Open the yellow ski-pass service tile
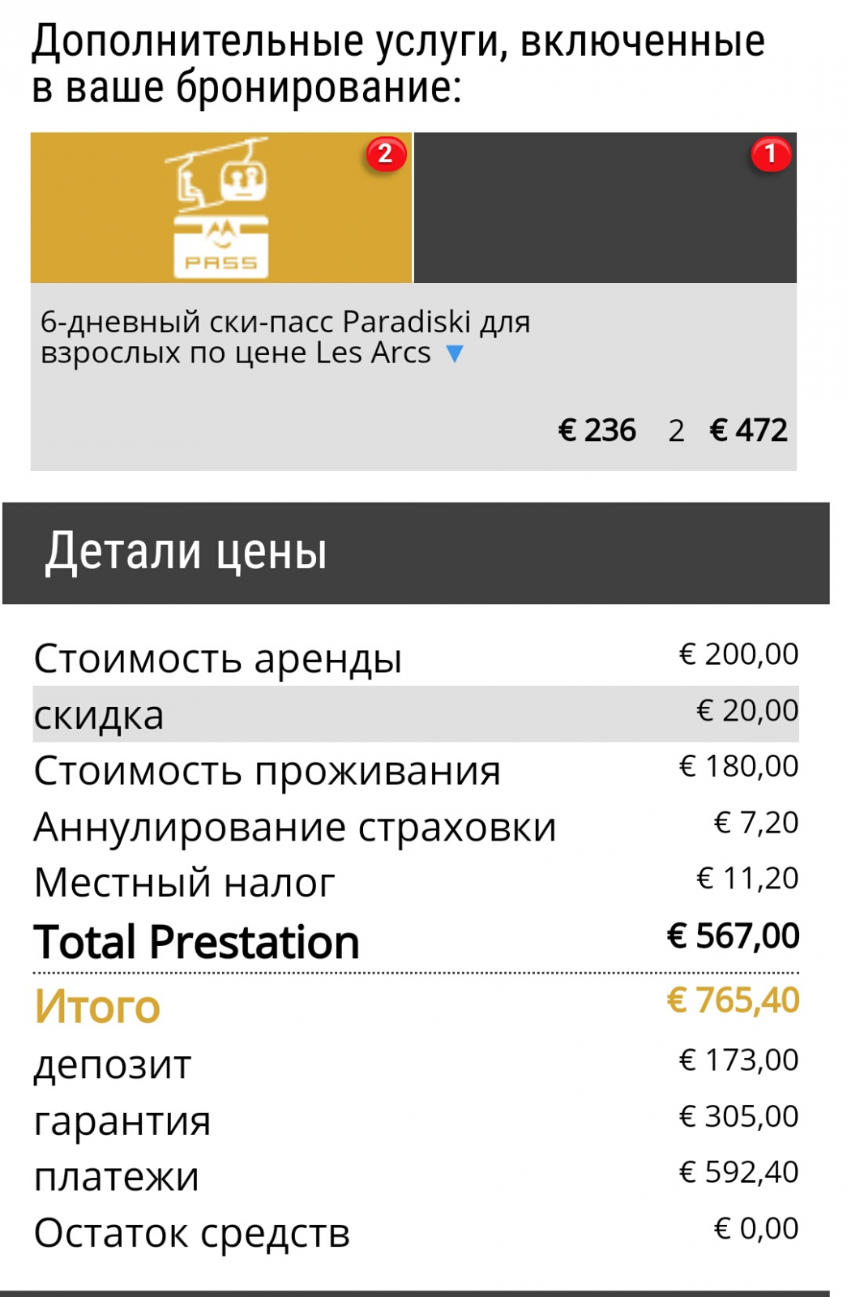 pyautogui.click(x=221, y=208)
